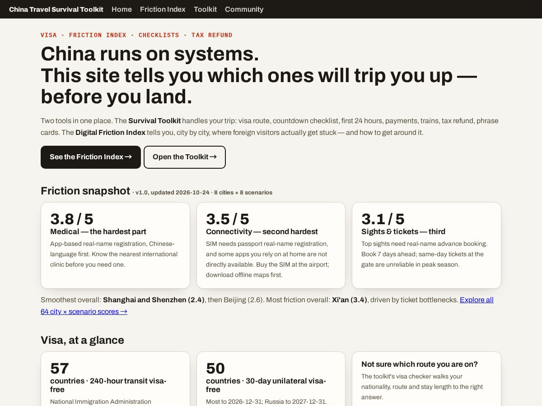Click the 'v1.0, updated 2026-10-24' version note
This screenshot has width=542, height=406.
click(x=172, y=193)
